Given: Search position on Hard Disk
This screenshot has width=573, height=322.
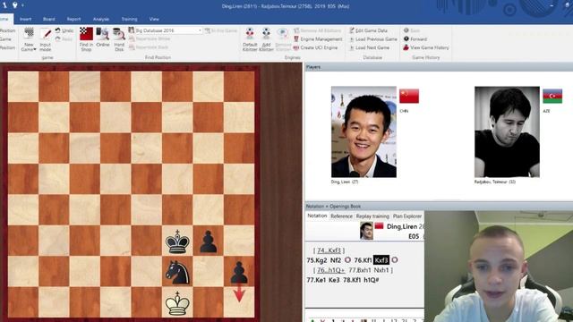Looking at the screenshot, I should [x=119, y=39].
